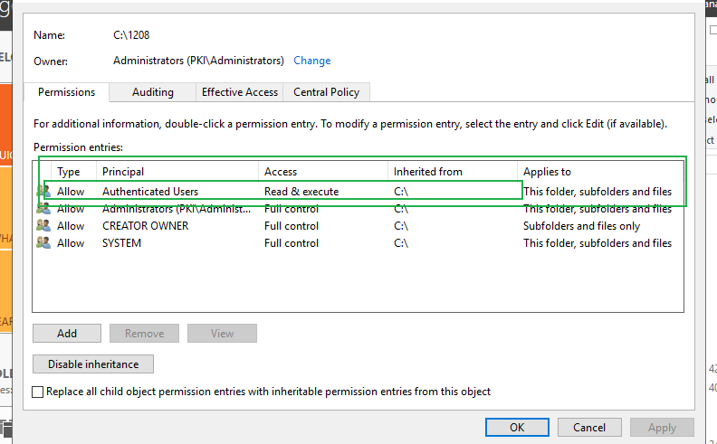Open the Effective Access tab
717x444 pixels.
point(239,92)
